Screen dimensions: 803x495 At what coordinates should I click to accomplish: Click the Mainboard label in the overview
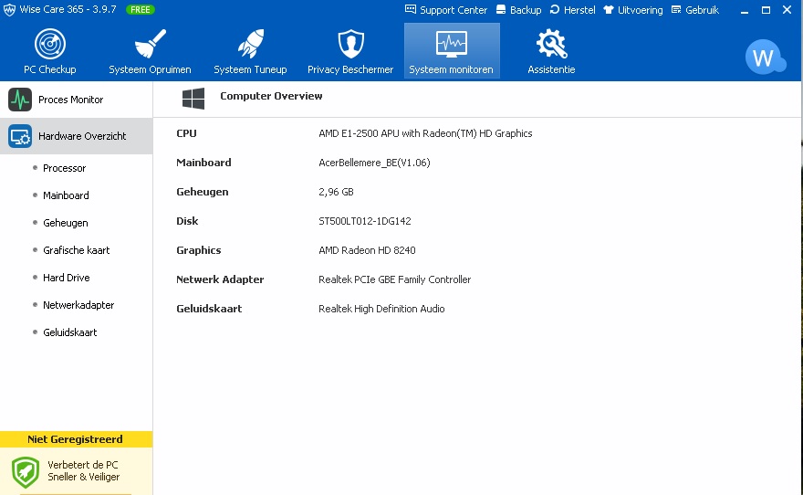click(x=203, y=163)
